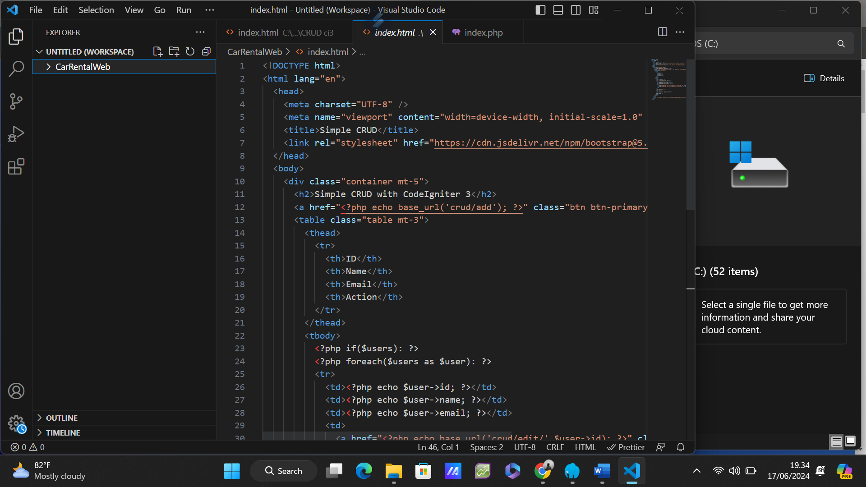
Task: Click the breadcrumb ellipsis symbol
Action: point(363,52)
